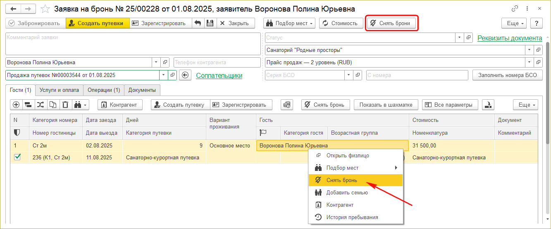
Task: Open binoculars search dropdown in guests toolbar
Action: click(80, 105)
